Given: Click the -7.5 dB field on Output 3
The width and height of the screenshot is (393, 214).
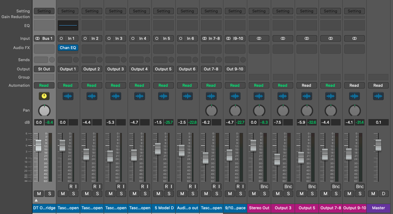Looking at the screenshot, I should click(x=277, y=122).
